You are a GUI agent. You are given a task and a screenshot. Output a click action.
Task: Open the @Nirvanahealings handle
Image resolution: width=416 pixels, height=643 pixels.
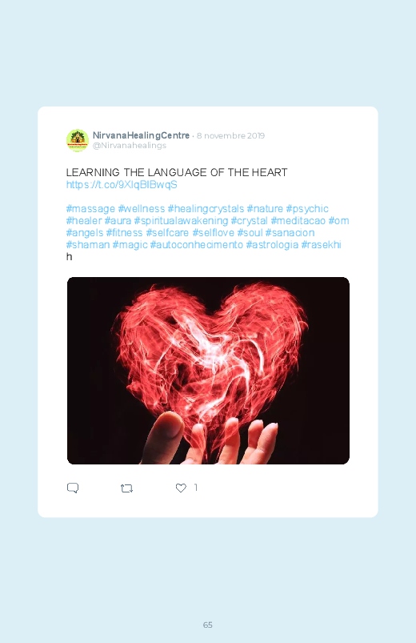click(130, 146)
